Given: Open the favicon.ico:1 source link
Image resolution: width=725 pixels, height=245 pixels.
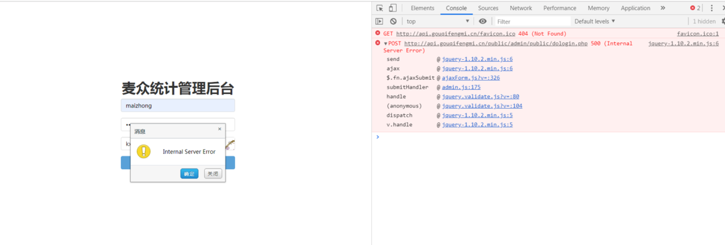Looking at the screenshot, I should point(697,34).
